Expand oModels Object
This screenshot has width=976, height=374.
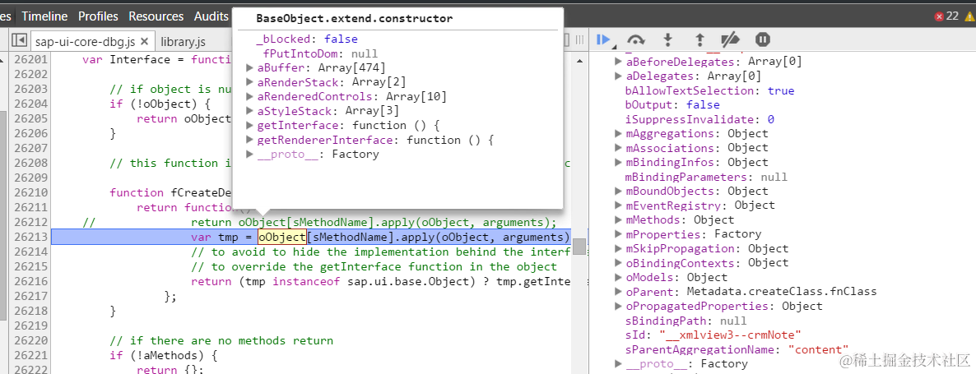click(x=618, y=277)
